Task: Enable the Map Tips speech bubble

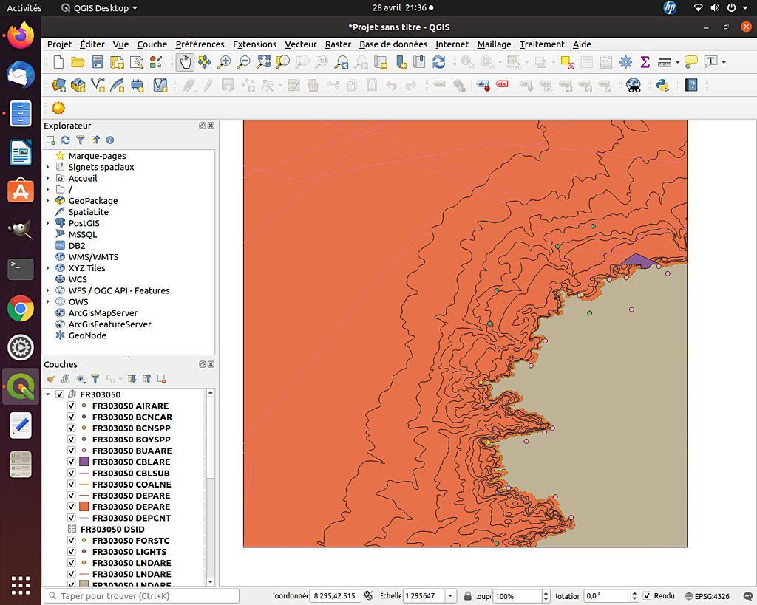Action: pyautogui.click(x=691, y=62)
